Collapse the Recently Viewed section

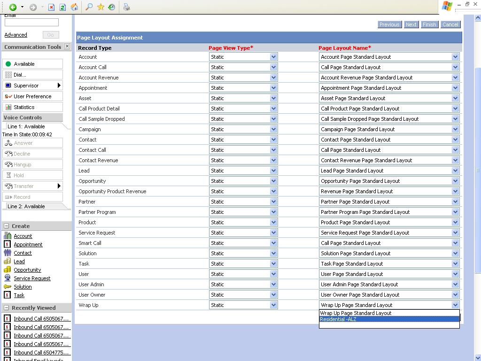pyautogui.click(x=7, y=308)
